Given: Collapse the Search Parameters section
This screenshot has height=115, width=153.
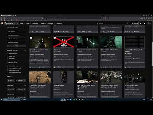Looking at the screenshot, I should pyautogui.click(x=25, y=28).
